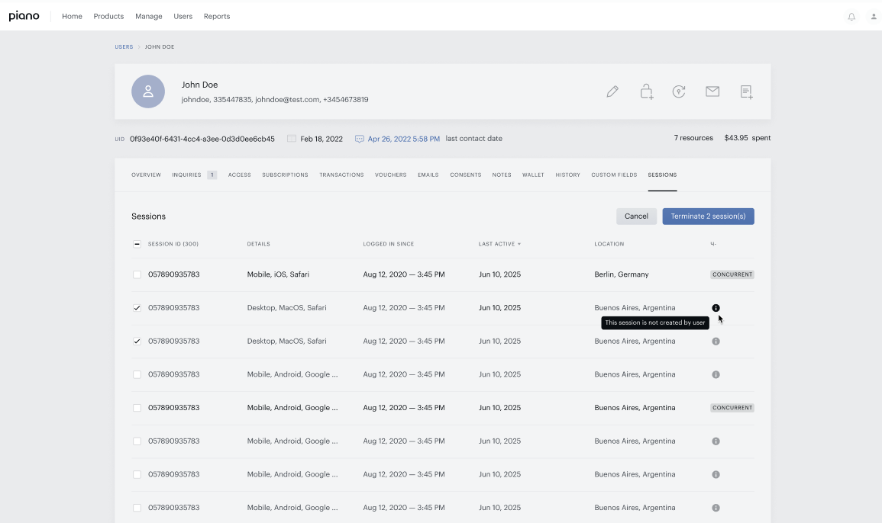Click the John Doe avatar thumbnail

(148, 91)
